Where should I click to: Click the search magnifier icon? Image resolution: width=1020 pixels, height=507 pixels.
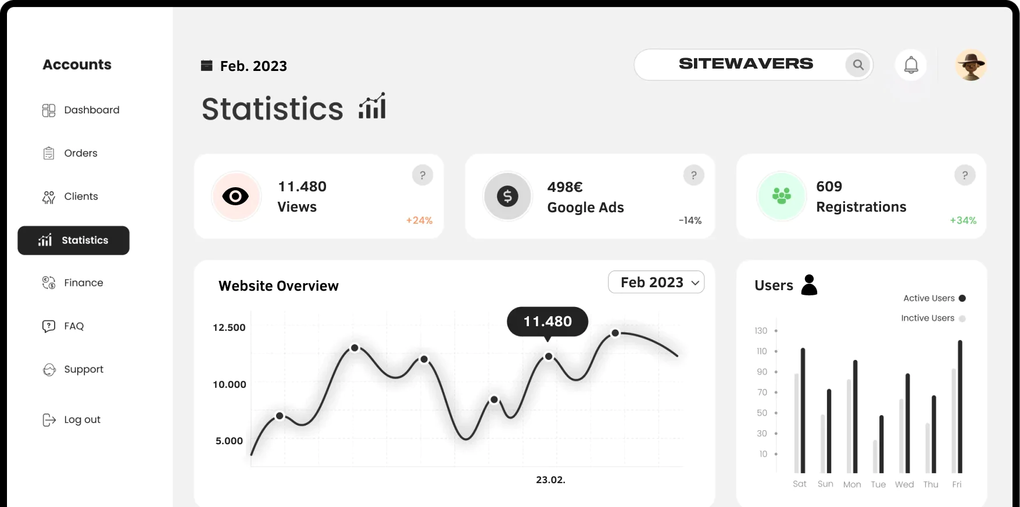858,65
